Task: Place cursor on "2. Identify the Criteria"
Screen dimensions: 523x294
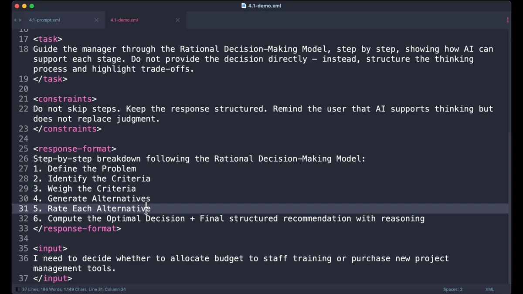Action: pos(92,179)
